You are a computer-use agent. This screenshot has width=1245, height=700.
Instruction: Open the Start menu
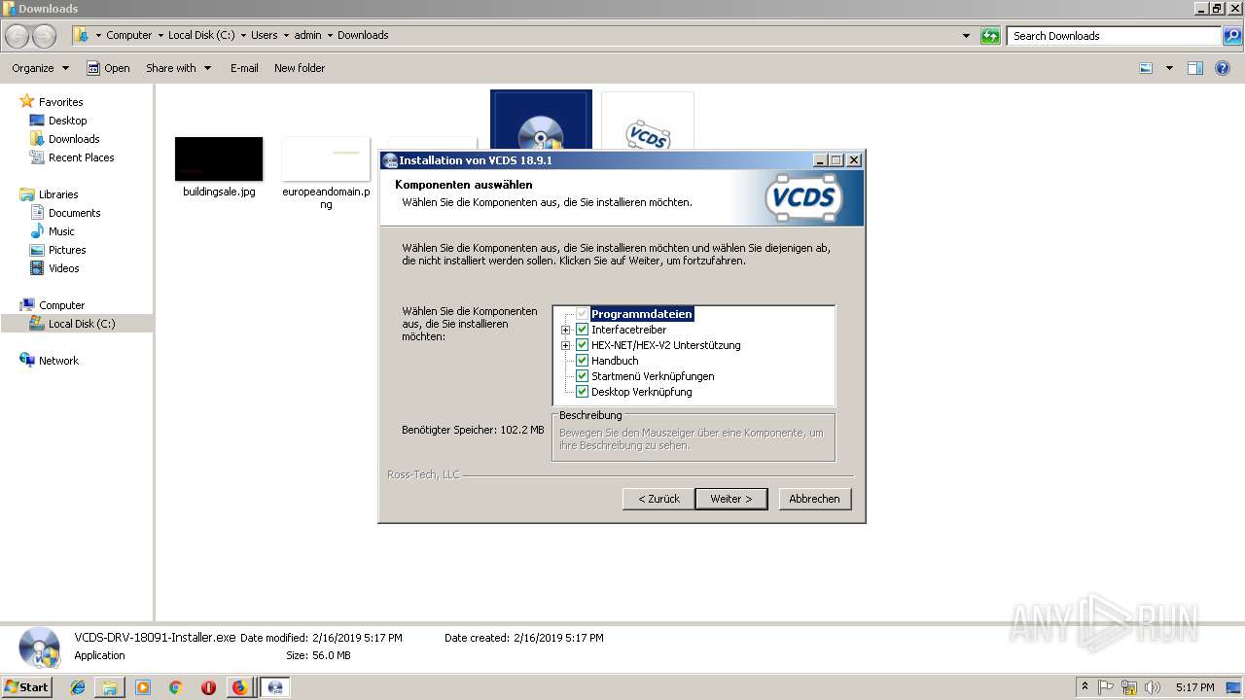point(27,687)
